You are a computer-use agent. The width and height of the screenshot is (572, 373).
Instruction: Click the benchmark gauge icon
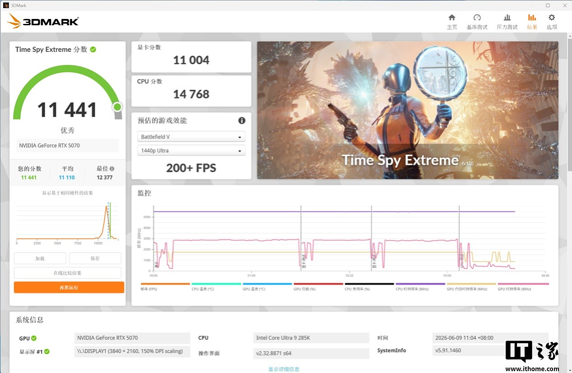(477, 18)
